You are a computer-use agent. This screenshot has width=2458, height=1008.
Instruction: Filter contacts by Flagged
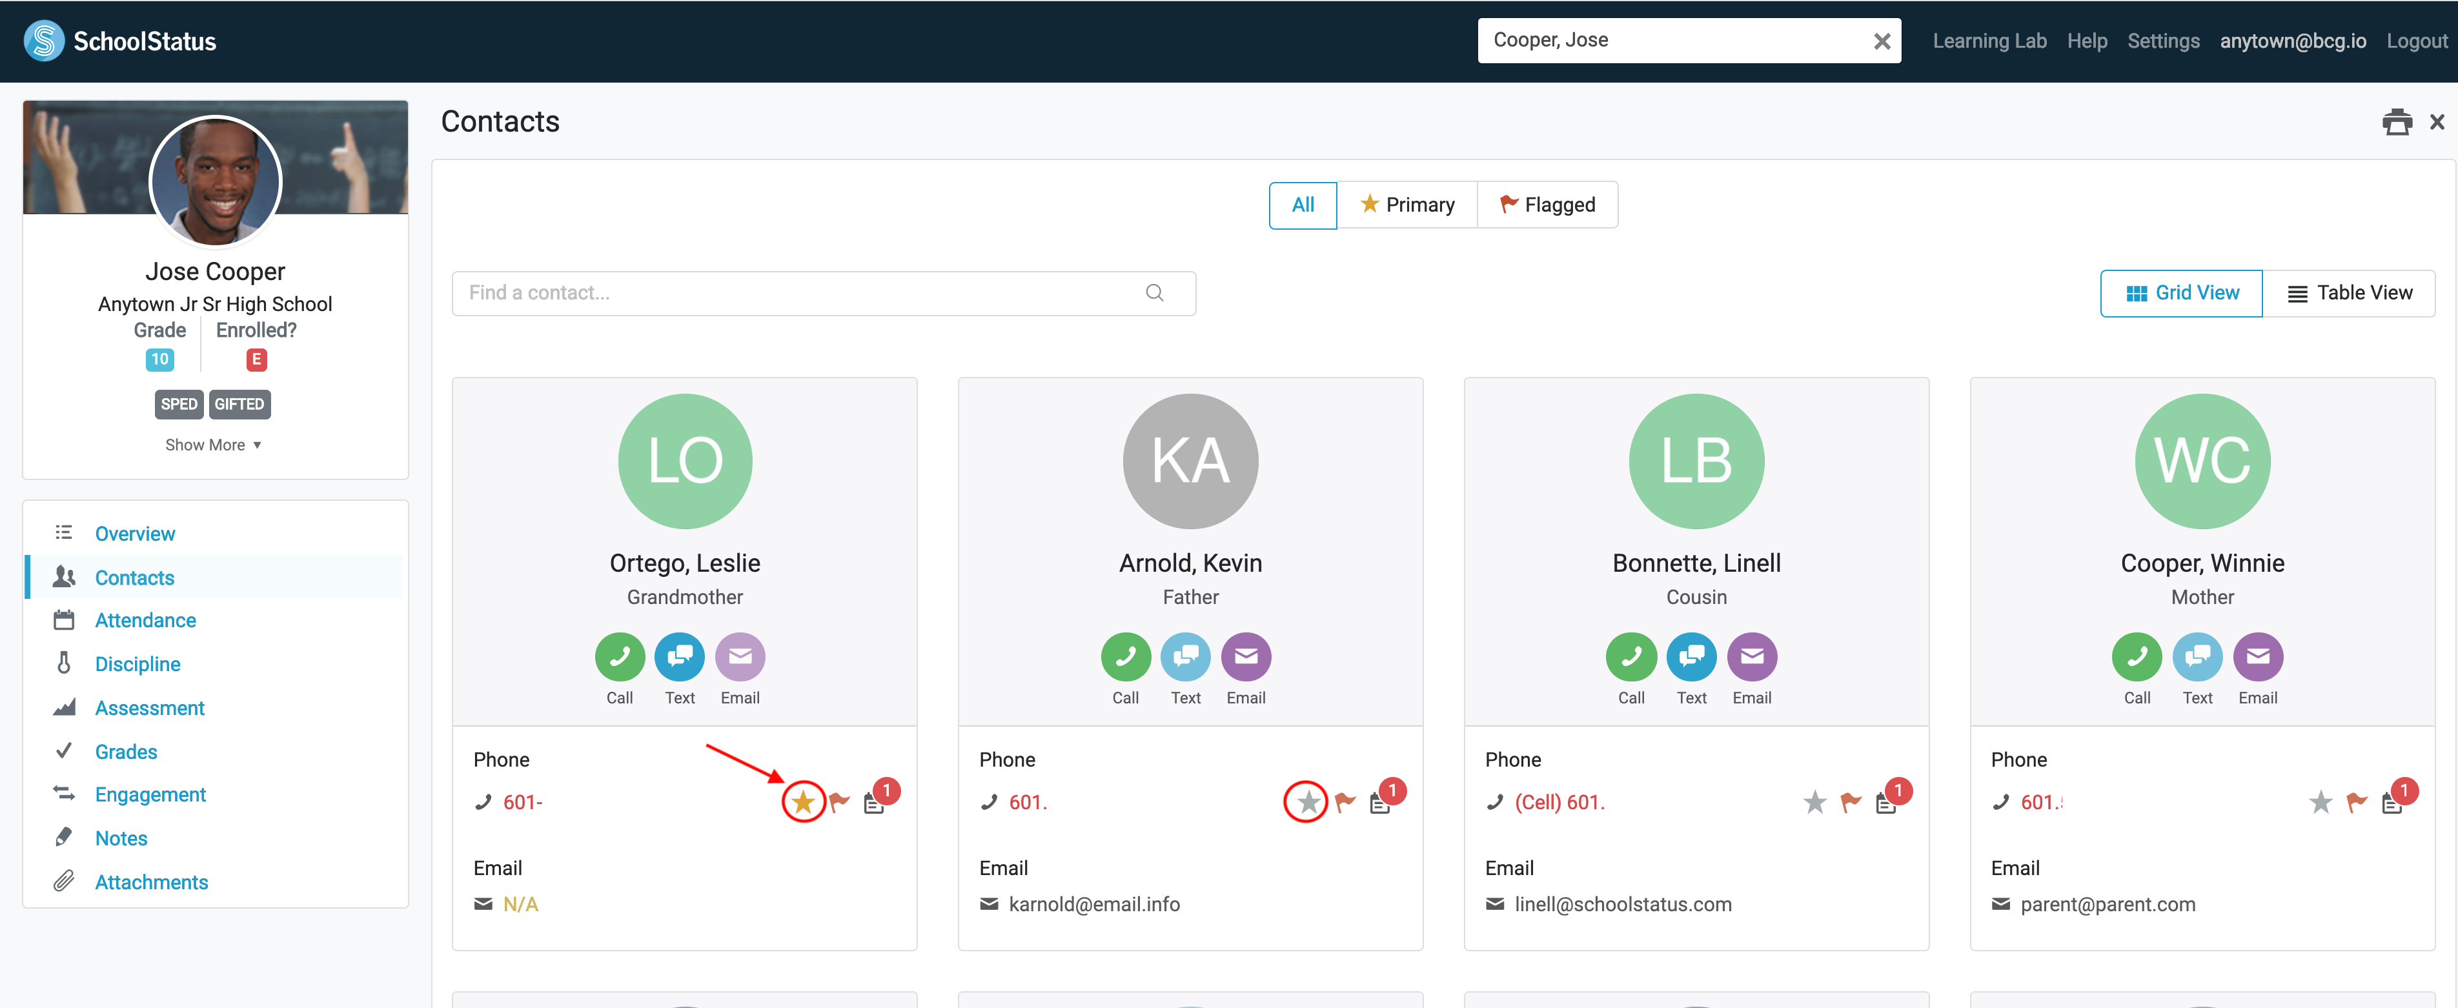point(1547,205)
